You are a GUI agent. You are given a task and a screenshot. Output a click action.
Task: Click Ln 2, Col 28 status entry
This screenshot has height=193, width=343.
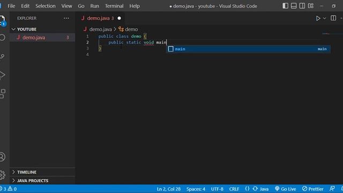coord(169,189)
